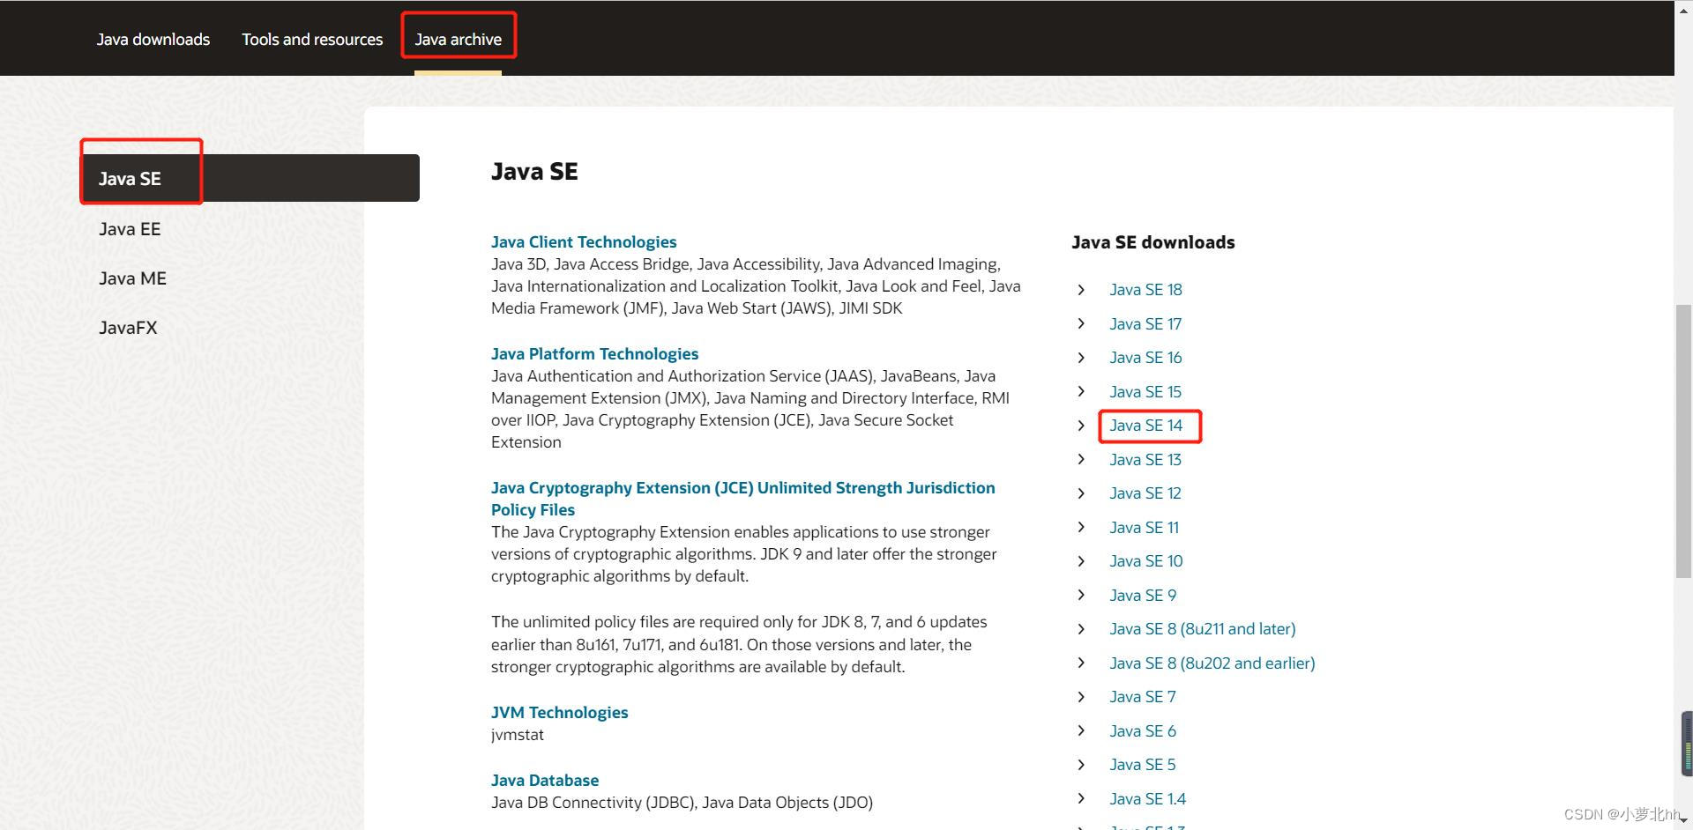Click chevron beside Java SE 7

click(x=1081, y=697)
